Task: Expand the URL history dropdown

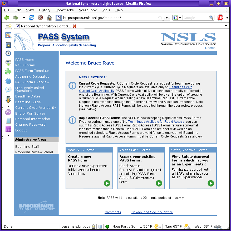Action: point(167,18)
